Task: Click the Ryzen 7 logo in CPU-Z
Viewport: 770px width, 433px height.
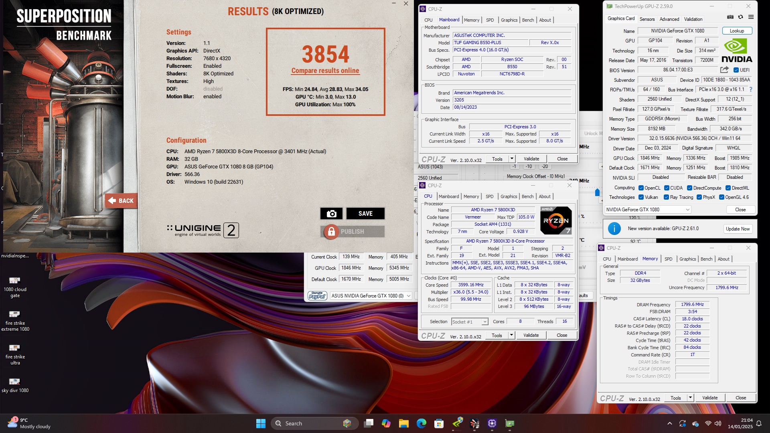Action: click(556, 221)
